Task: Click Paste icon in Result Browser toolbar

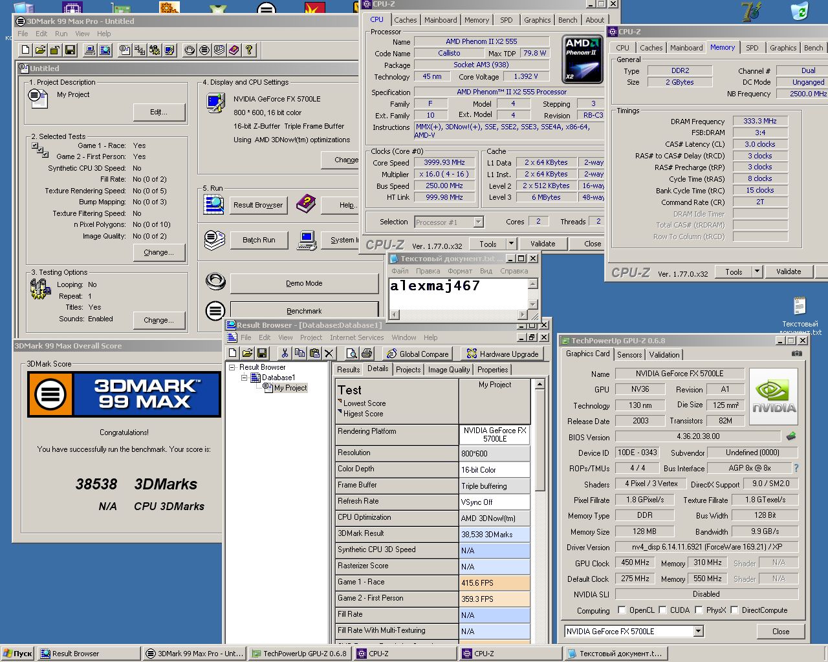Action: [314, 353]
